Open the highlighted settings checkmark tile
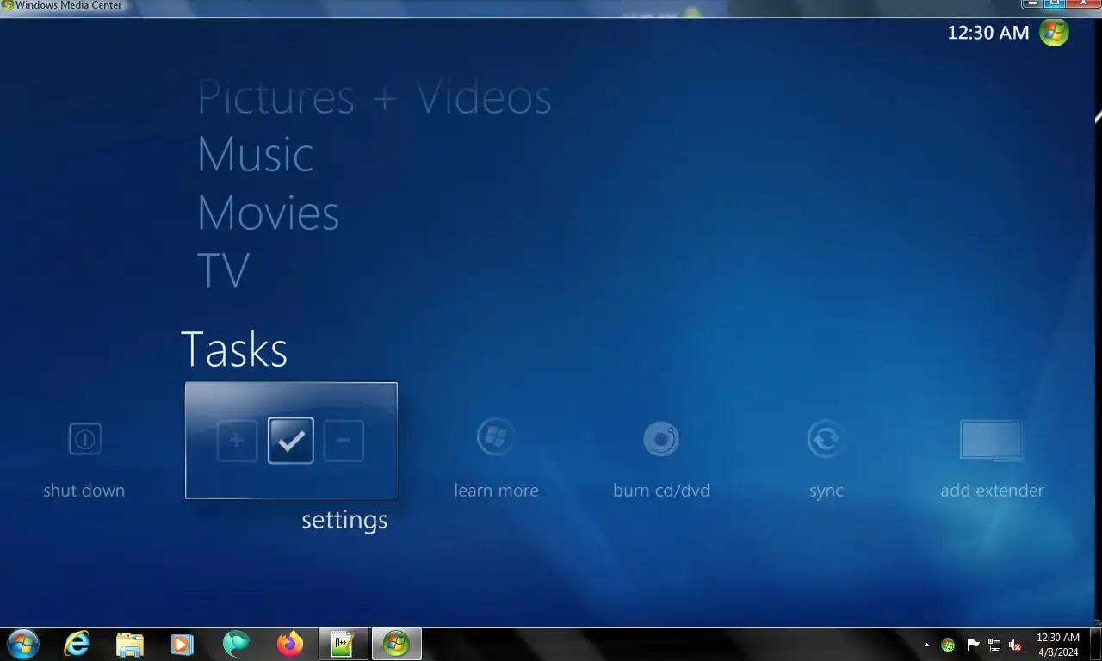Image resolution: width=1102 pixels, height=661 pixels. [x=291, y=441]
